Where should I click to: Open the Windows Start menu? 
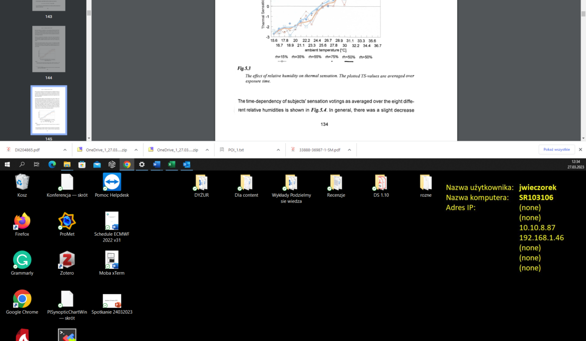click(7, 165)
